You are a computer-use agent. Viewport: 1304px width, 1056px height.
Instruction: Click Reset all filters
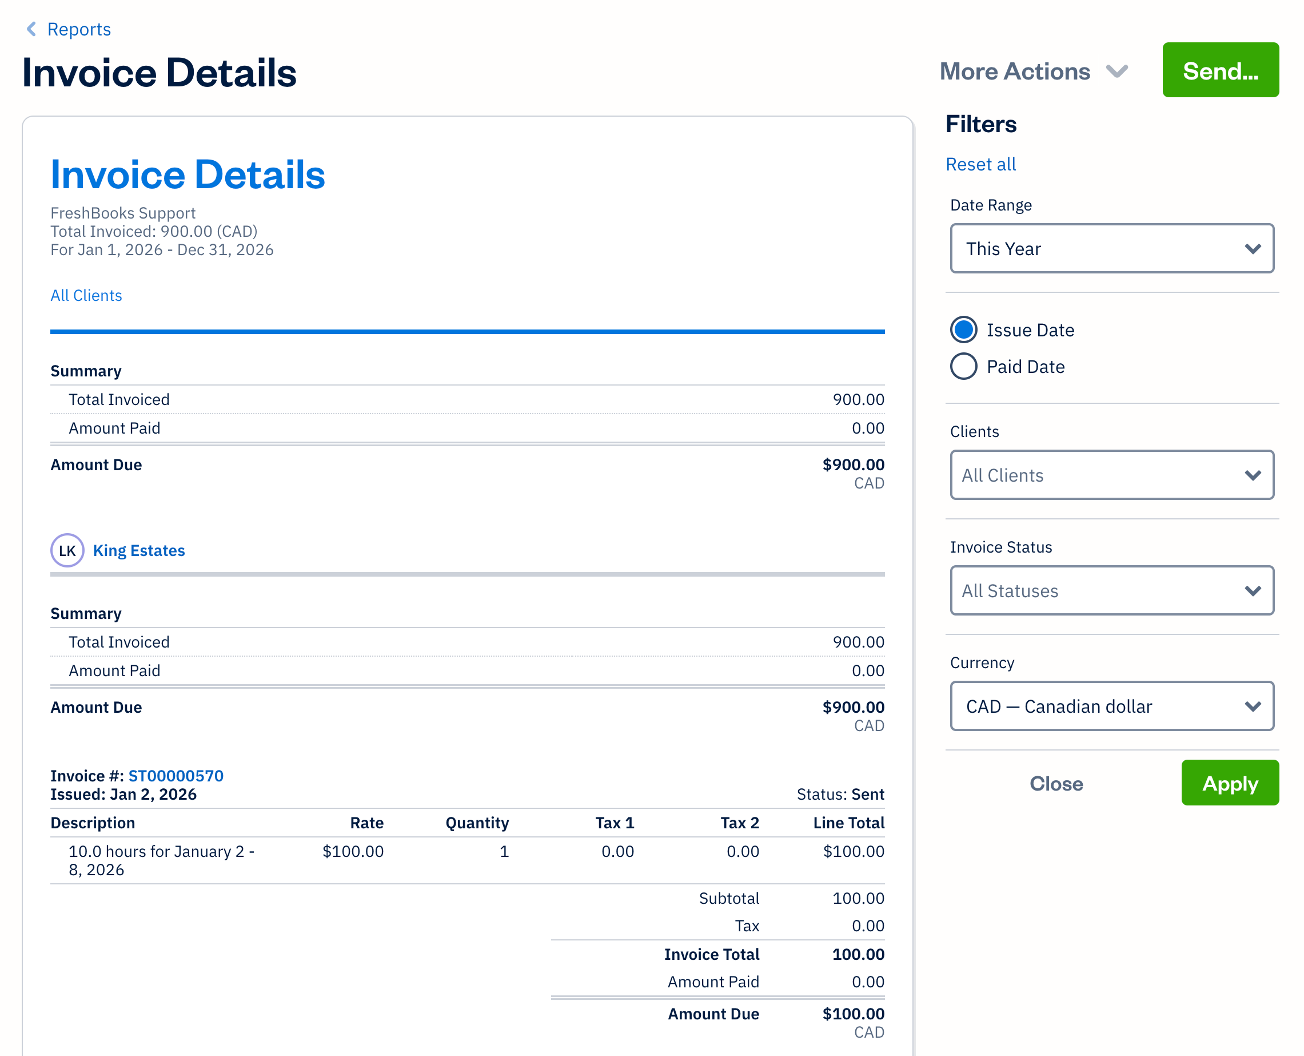(980, 164)
